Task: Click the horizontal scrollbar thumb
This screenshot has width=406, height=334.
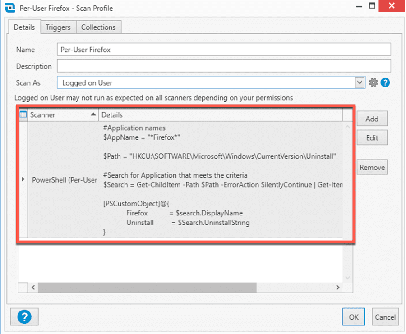Action: (x=148, y=288)
